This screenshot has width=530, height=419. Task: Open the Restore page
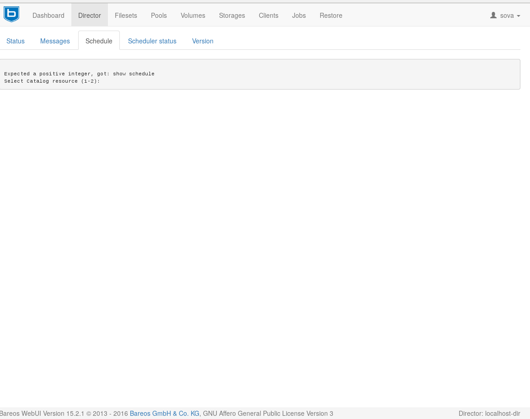[x=331, y=16]
